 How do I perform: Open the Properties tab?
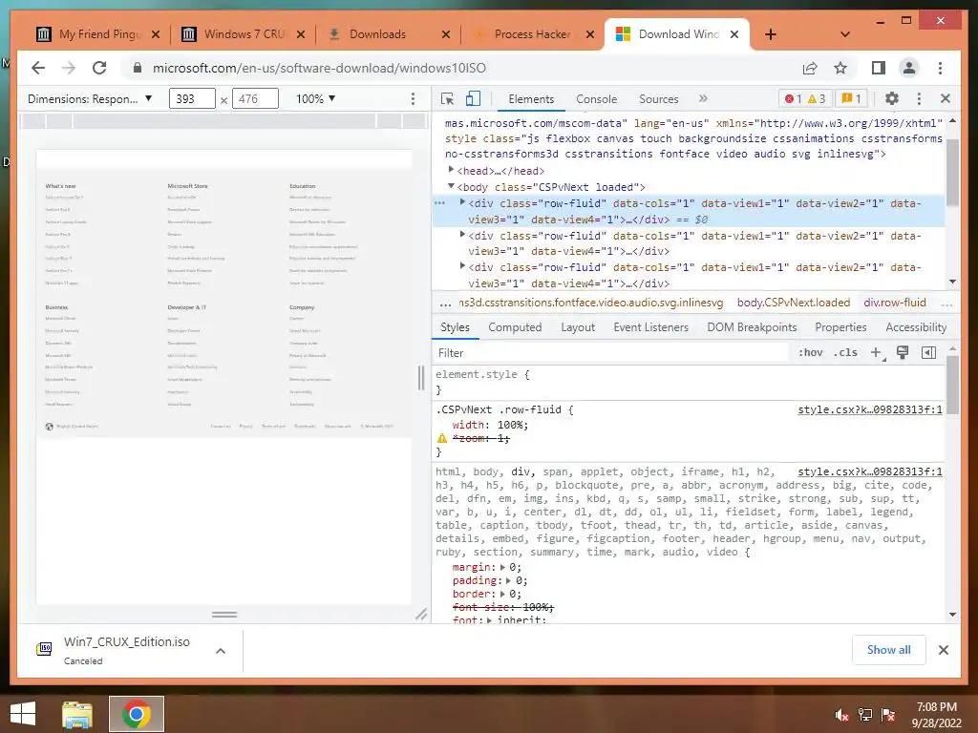(x=840, y=327)
